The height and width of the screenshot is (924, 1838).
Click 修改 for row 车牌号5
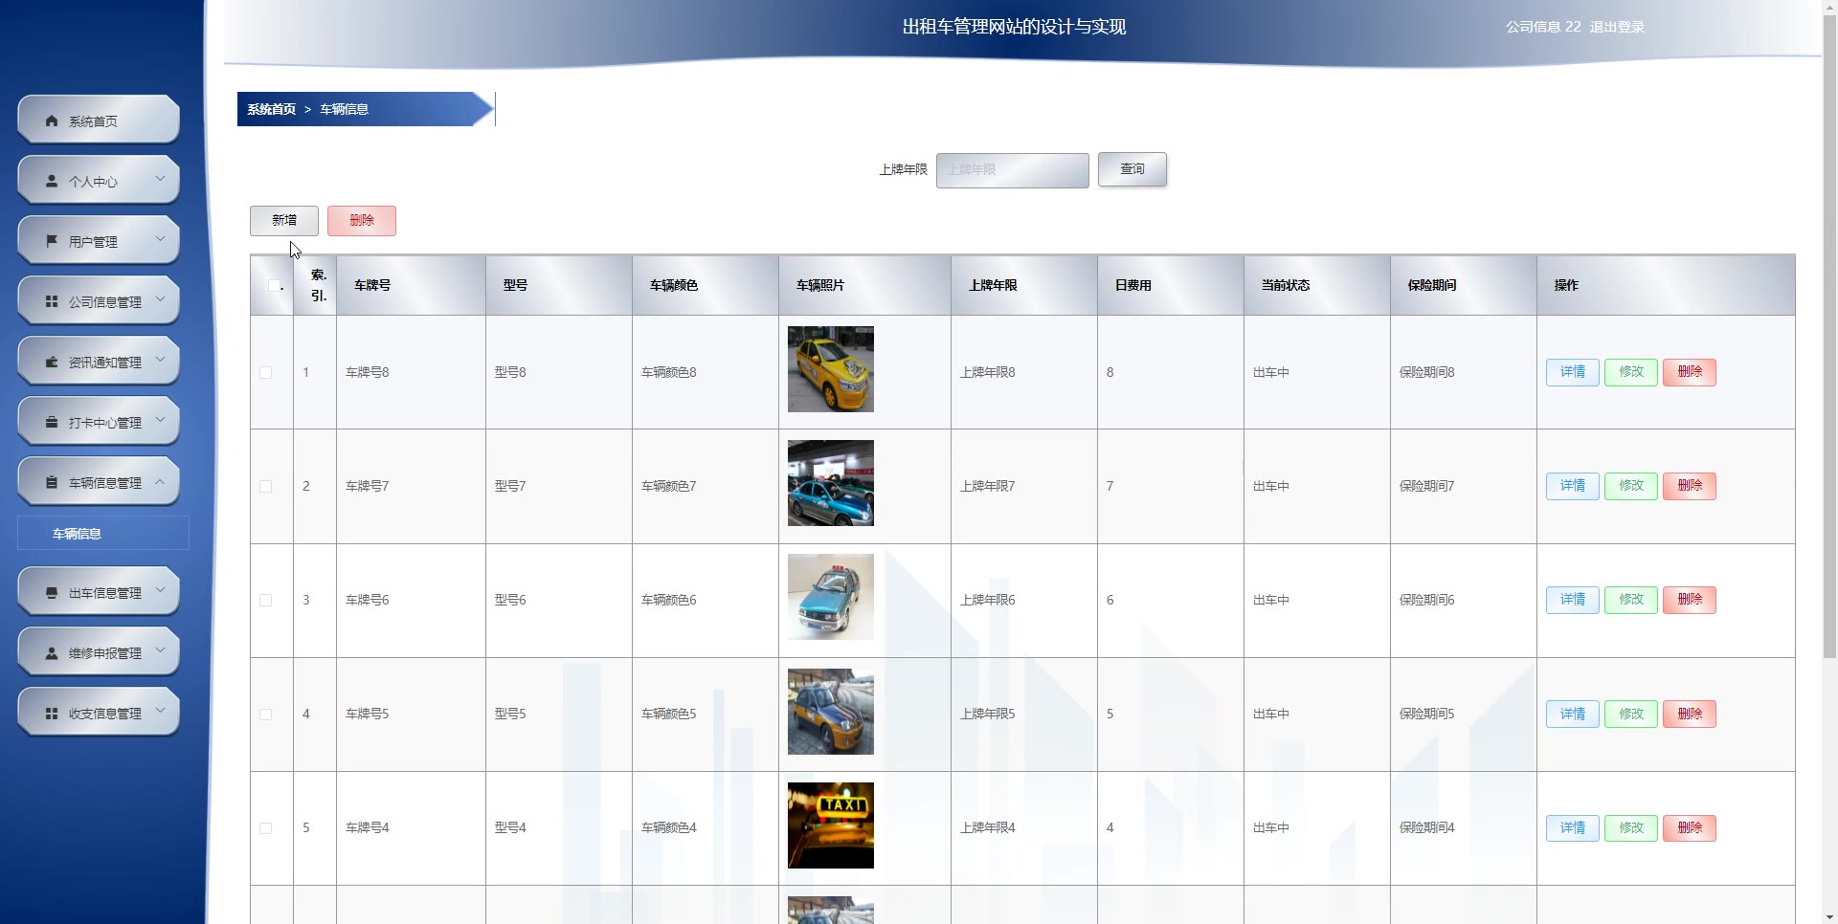click(1631, 714)
